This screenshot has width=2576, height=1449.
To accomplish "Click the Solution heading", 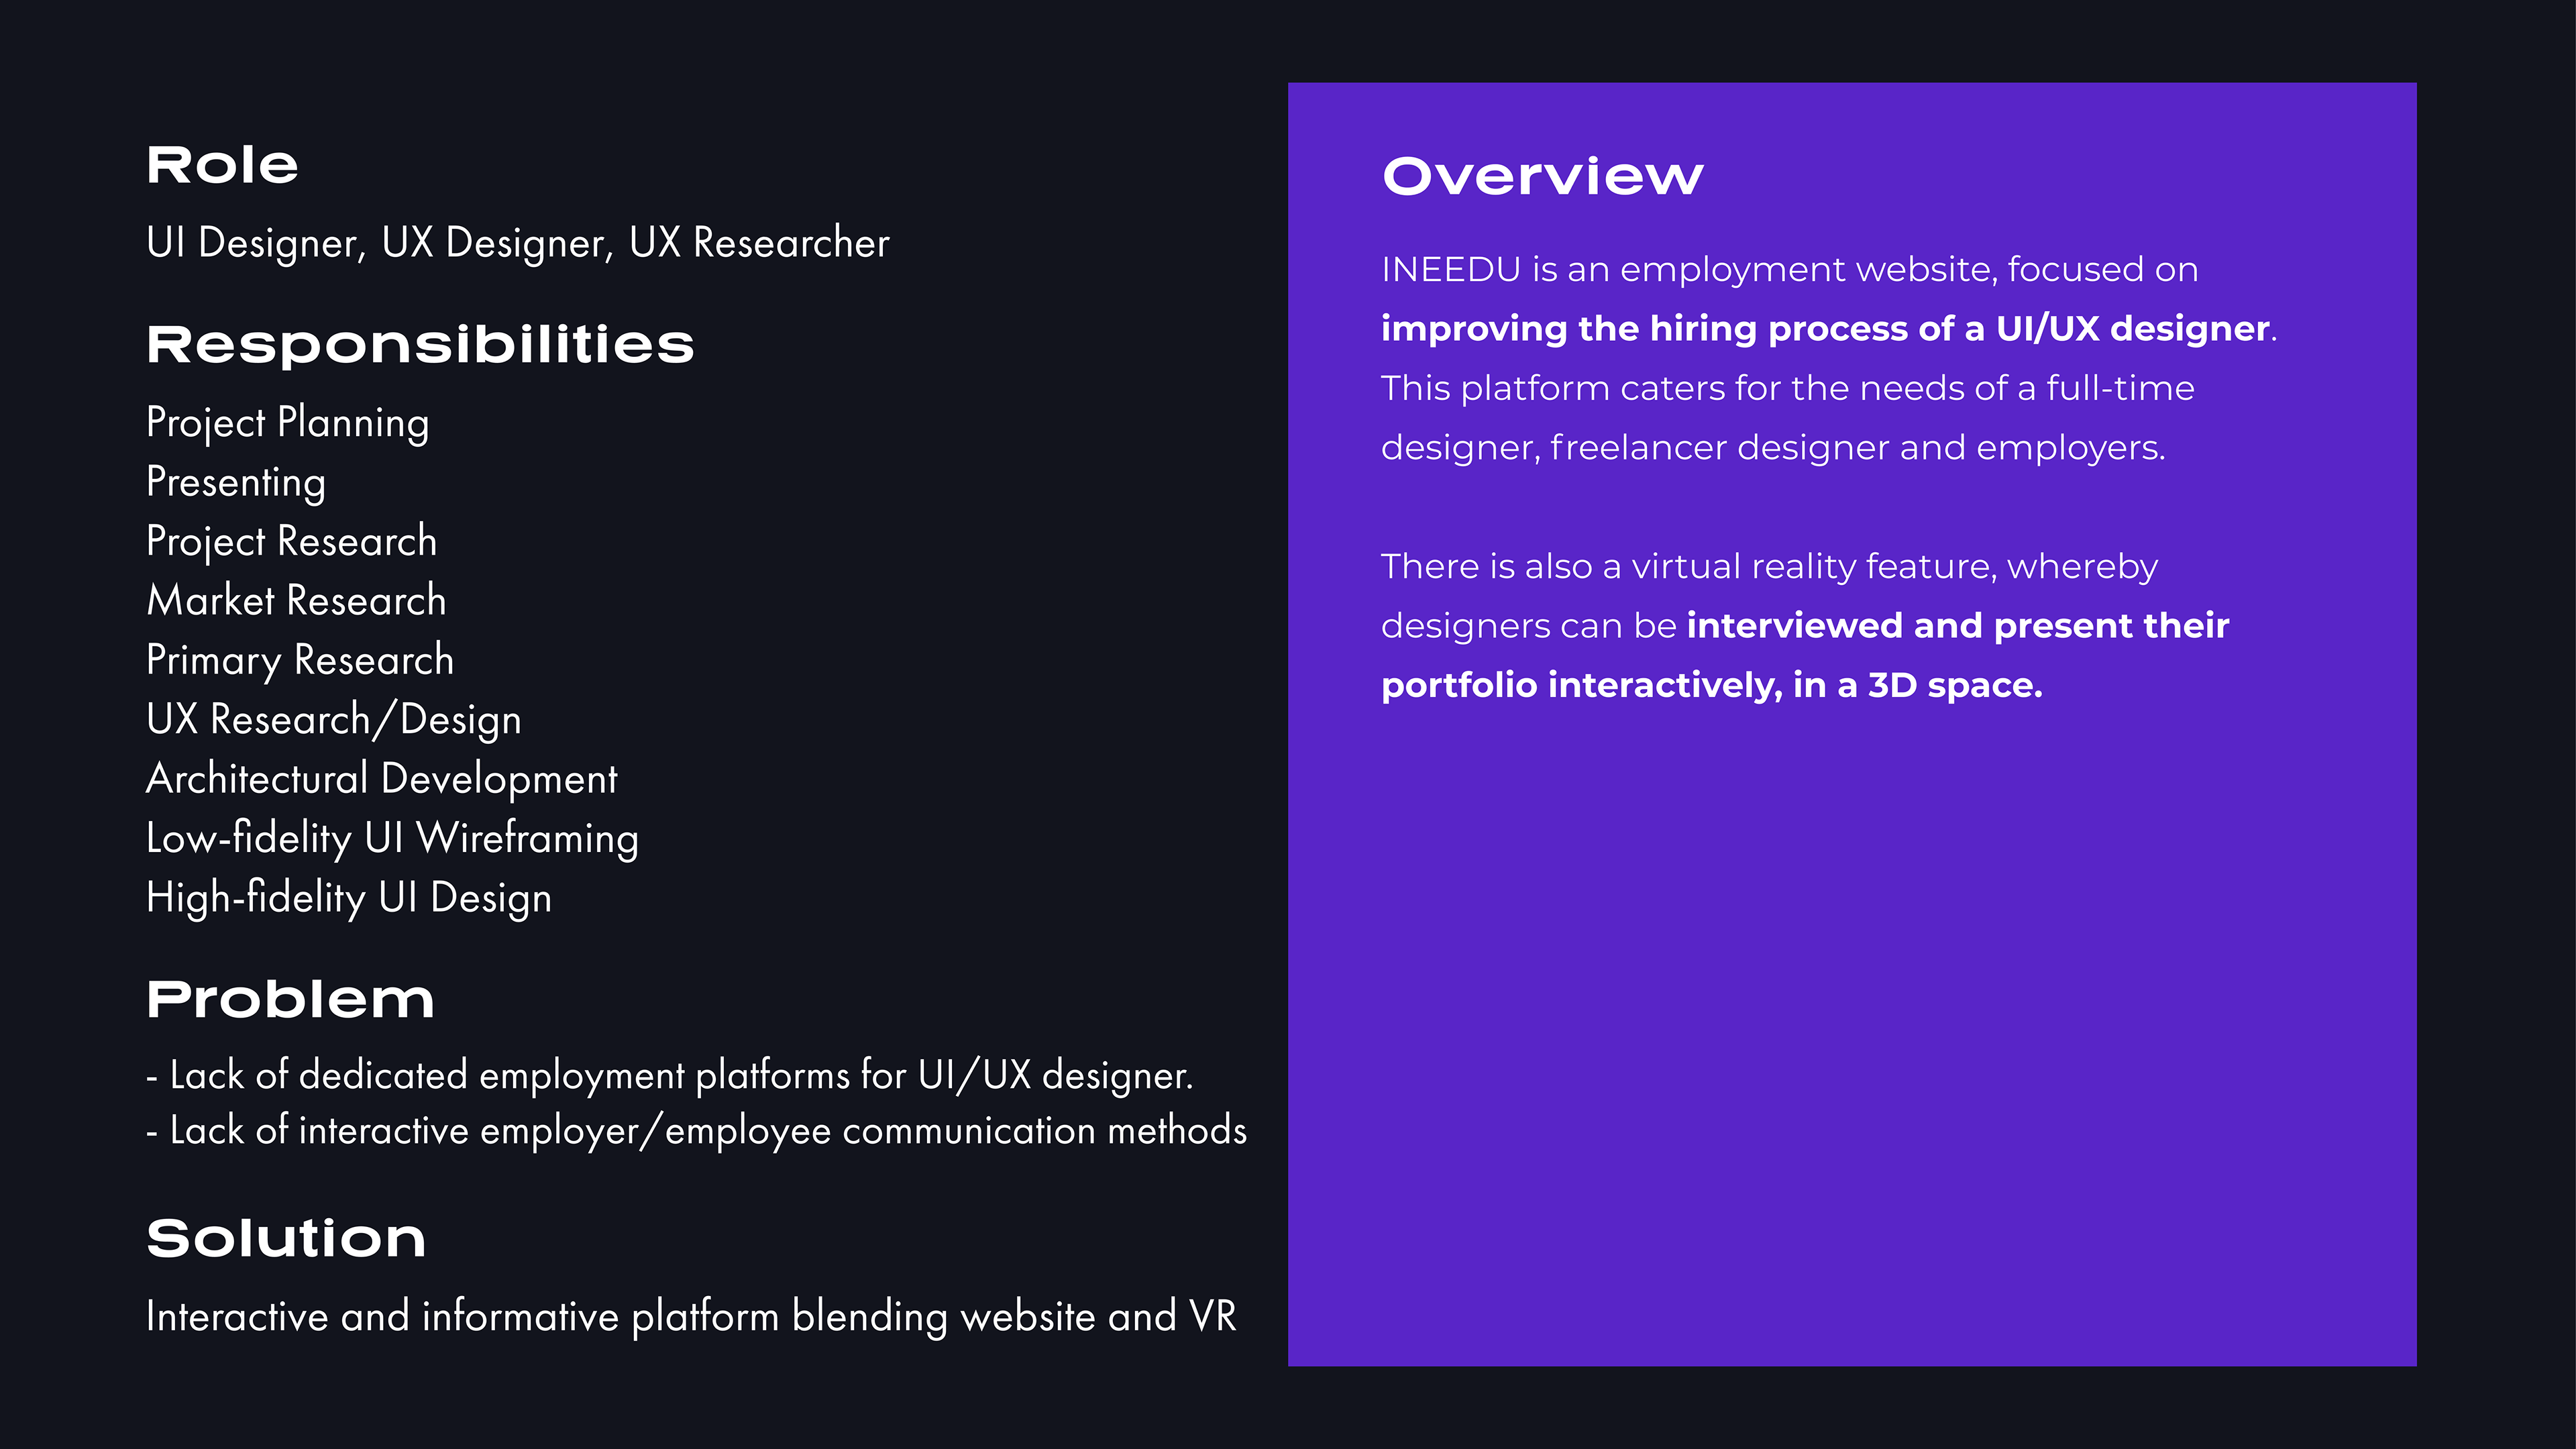I will 286,1238.
